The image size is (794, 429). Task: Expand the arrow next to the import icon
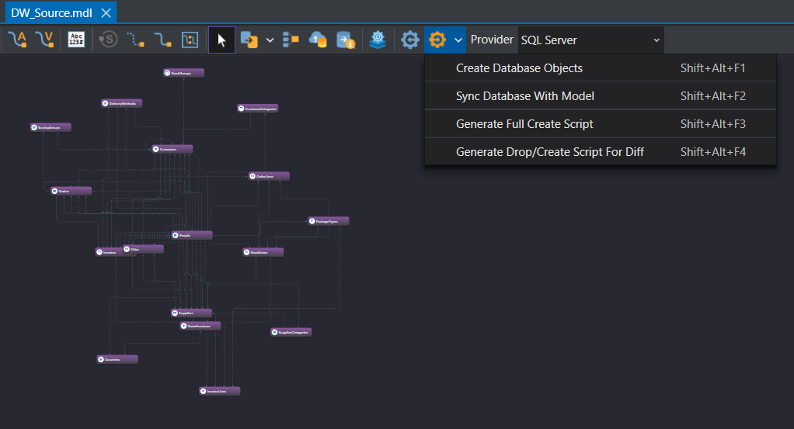point(270,40)
